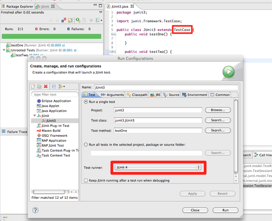Click previous failed test arrow icon
The width and height of the screenshot is (272, 221).
(x=57, y=20)
